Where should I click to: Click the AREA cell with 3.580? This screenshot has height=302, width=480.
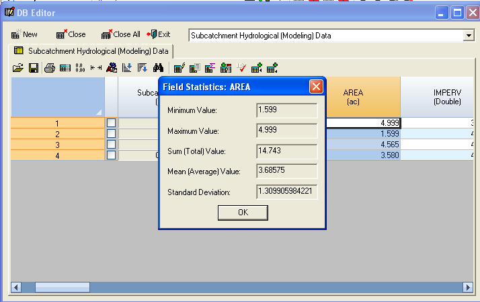[364, 155]
